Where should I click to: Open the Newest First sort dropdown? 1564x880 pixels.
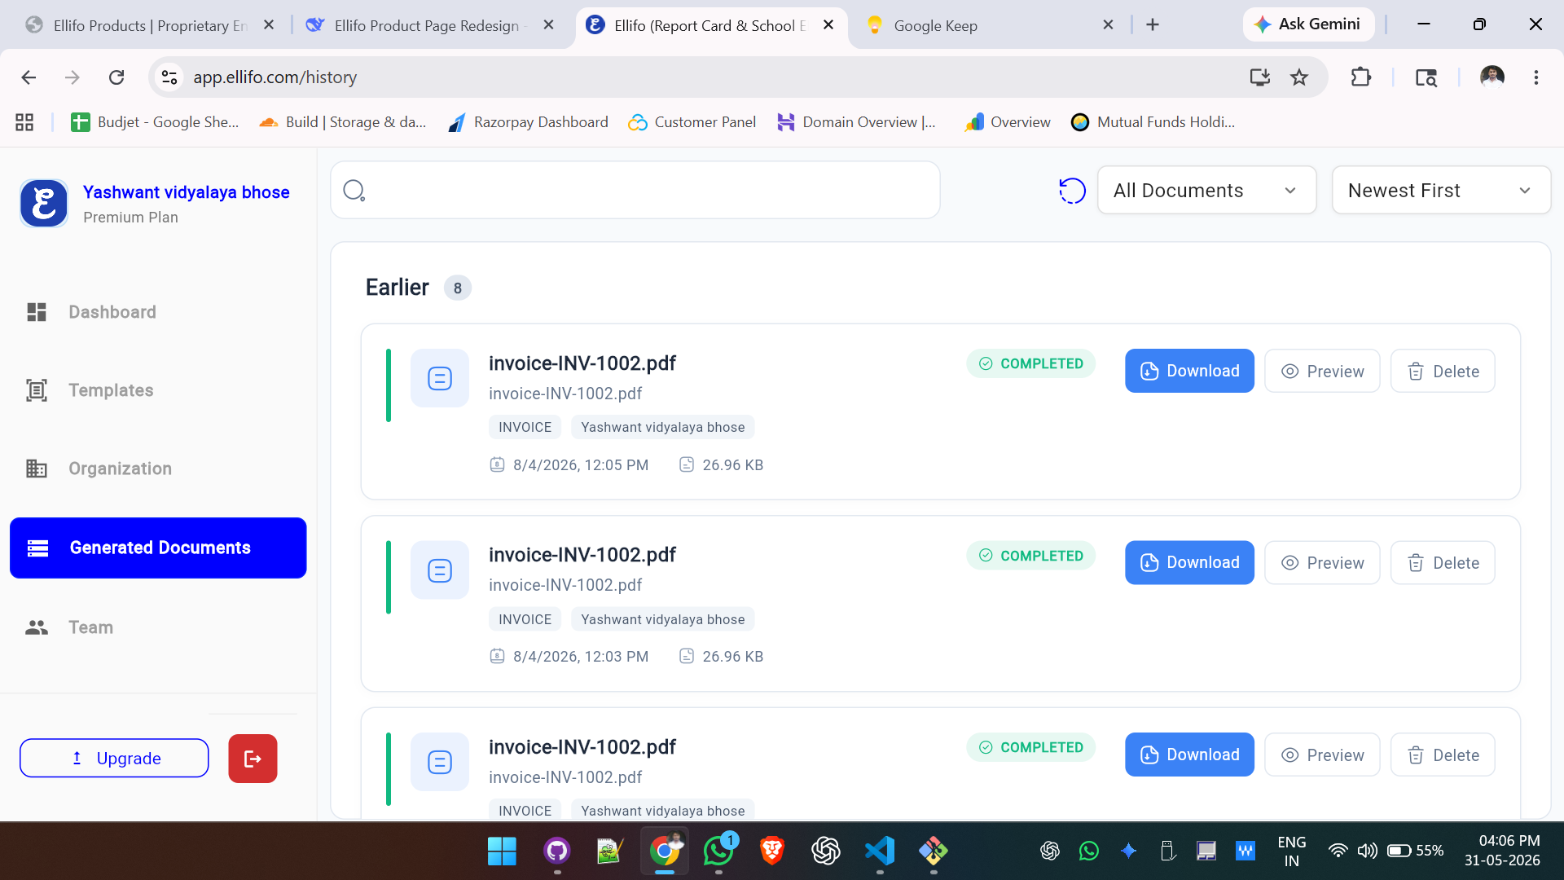coord(1441,191)
